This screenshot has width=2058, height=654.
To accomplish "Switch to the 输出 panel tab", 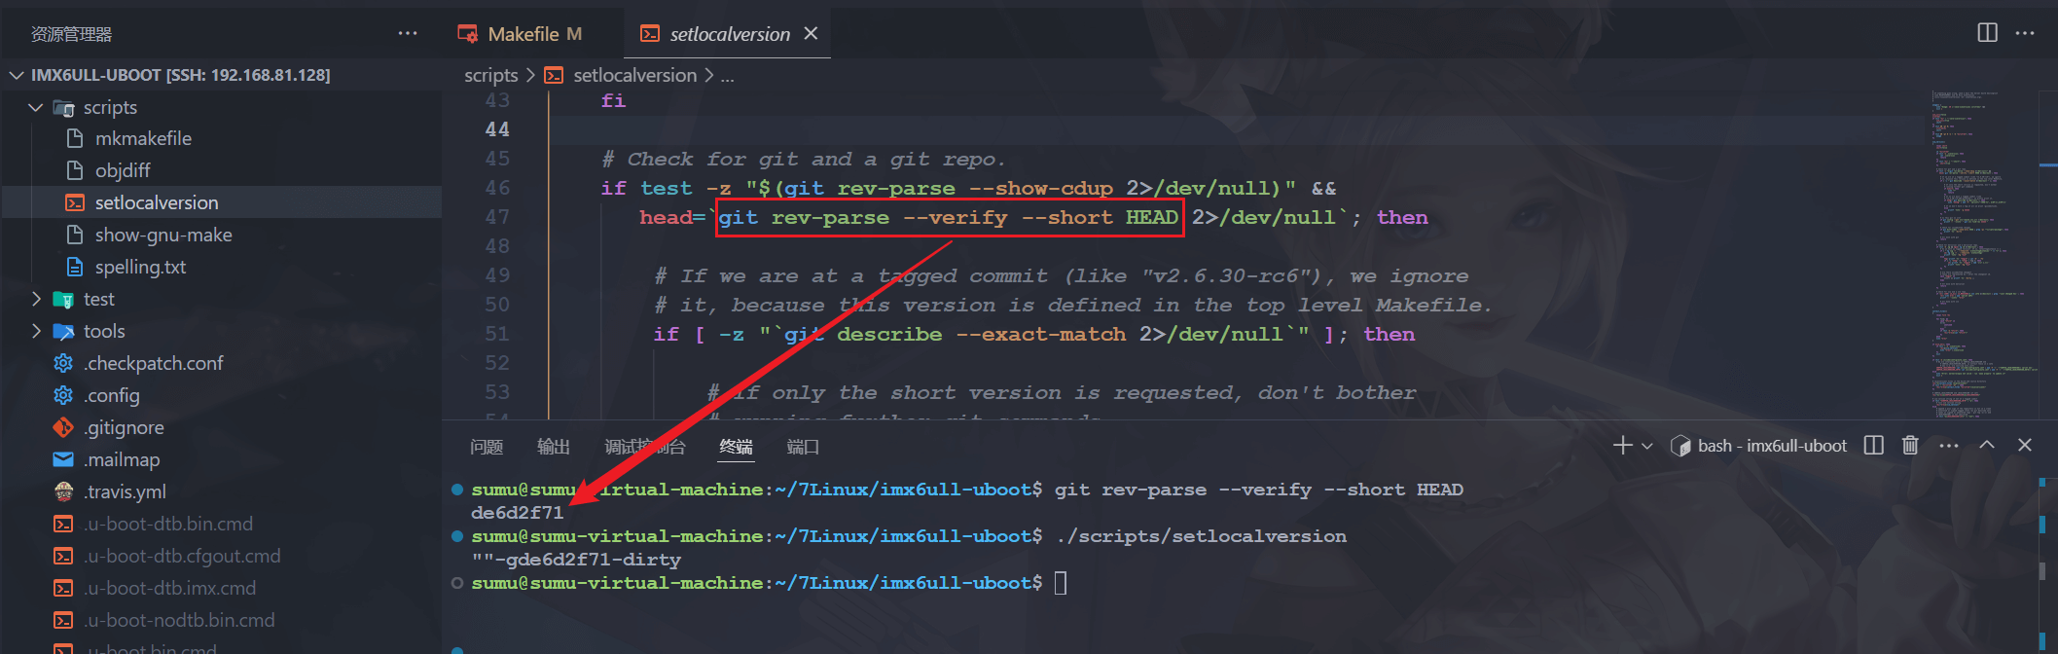I will [553, 447].
